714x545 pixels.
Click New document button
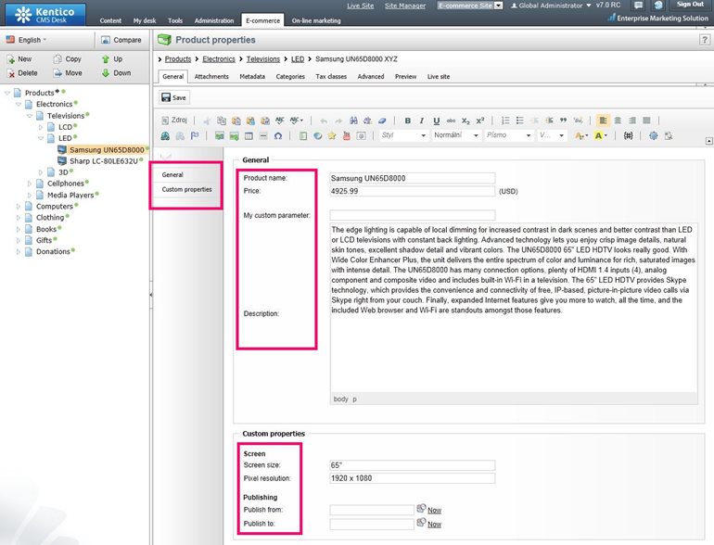point(19,59)
